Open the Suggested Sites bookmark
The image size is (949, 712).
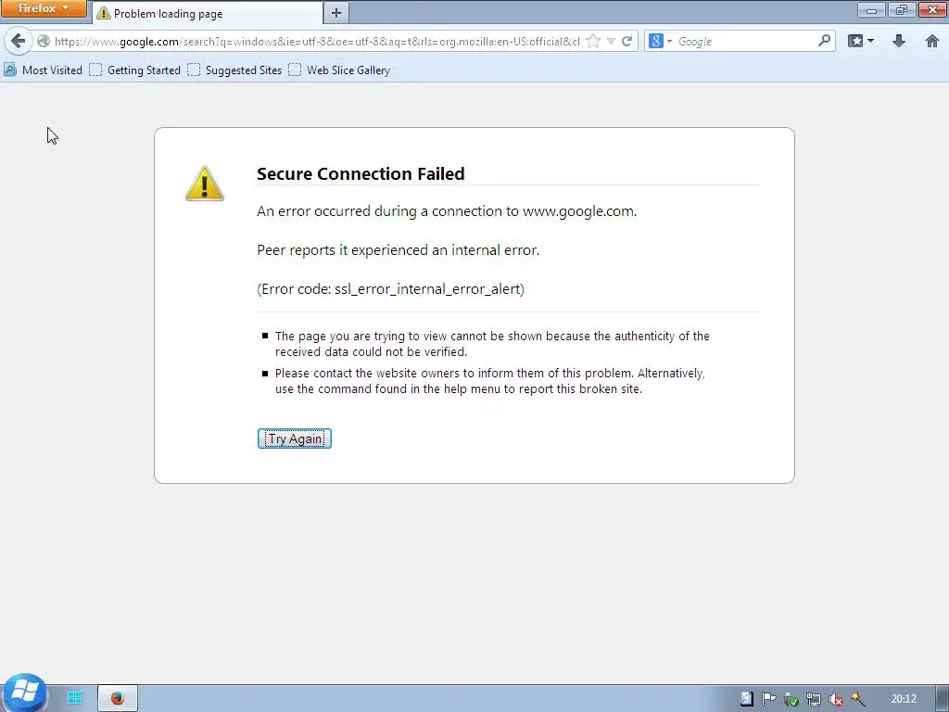234,70
